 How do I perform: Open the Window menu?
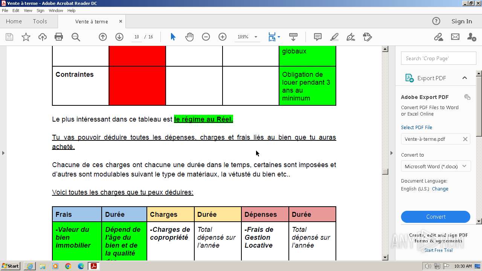[x=56, y=11]
